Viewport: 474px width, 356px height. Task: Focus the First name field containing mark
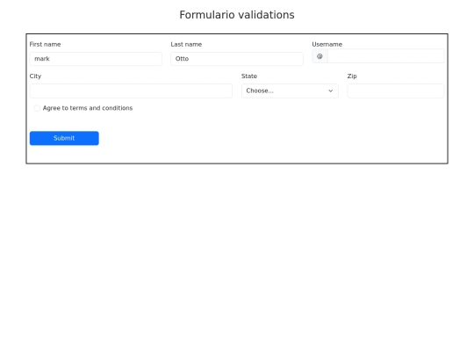(96, 59)
